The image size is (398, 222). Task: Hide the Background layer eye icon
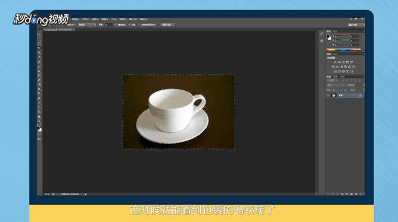pyautogui.click(x=328, y=96)
